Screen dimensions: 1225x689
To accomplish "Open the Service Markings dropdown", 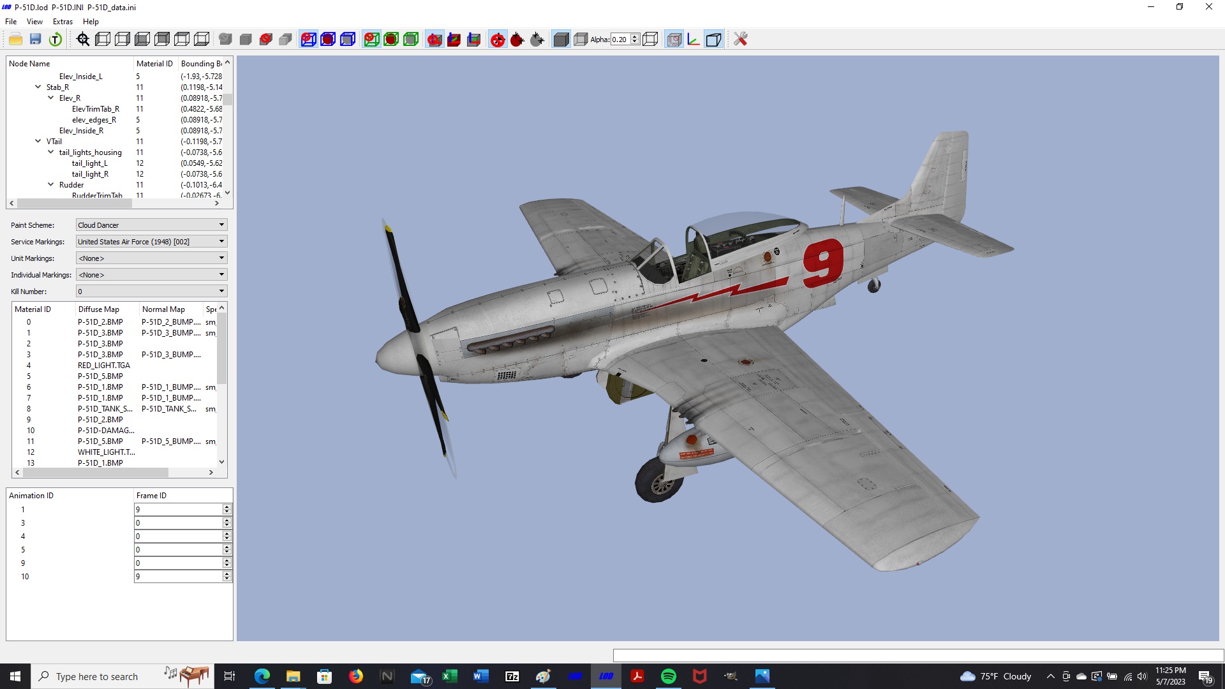I will 151,242.
